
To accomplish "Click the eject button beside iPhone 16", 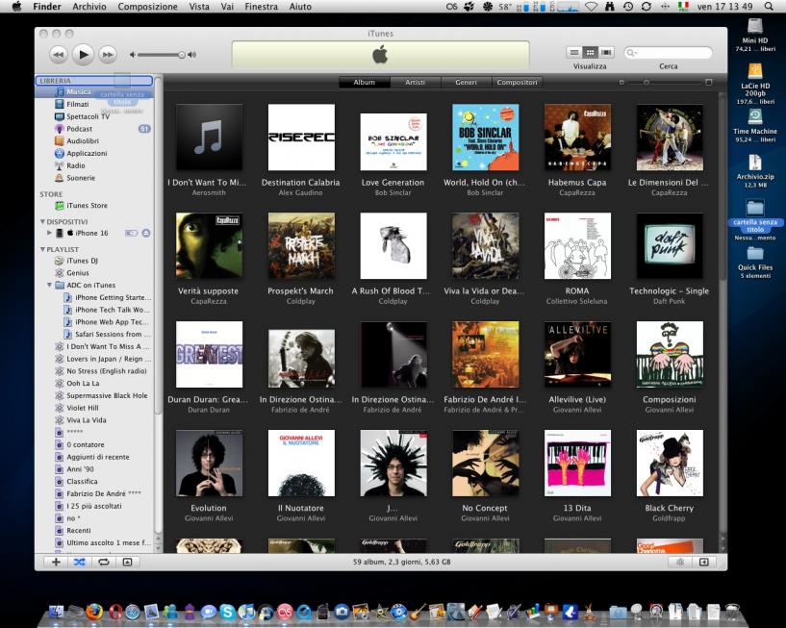I will point(146,233).
